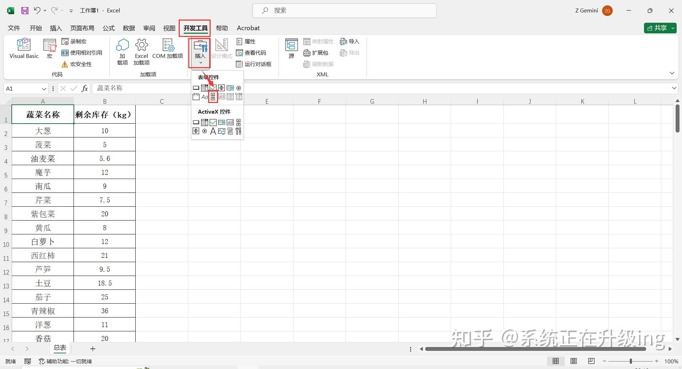Viewport: 682px width, 369px height.
Task: Insert ActiveX command button control
Action: pos(196,122)
